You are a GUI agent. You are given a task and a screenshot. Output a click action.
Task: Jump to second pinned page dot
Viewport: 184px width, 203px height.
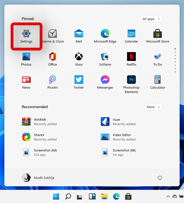point(175,52)
